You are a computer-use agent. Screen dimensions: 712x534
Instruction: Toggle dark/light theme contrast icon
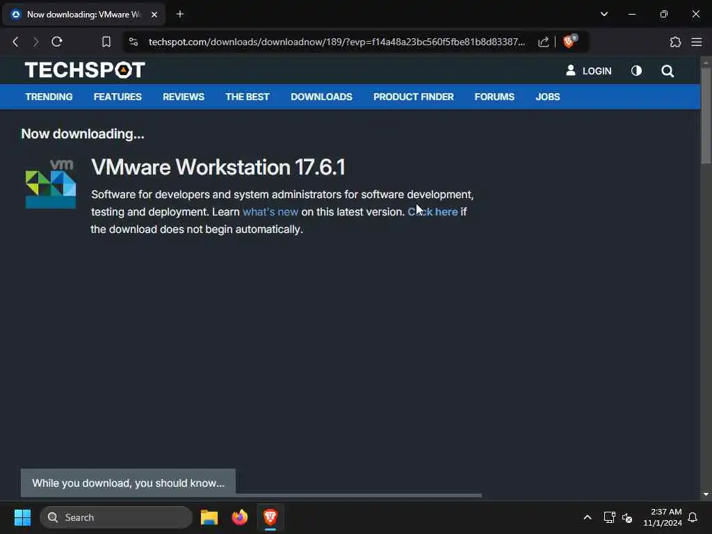pyautogui.click(x=636, y=70)
